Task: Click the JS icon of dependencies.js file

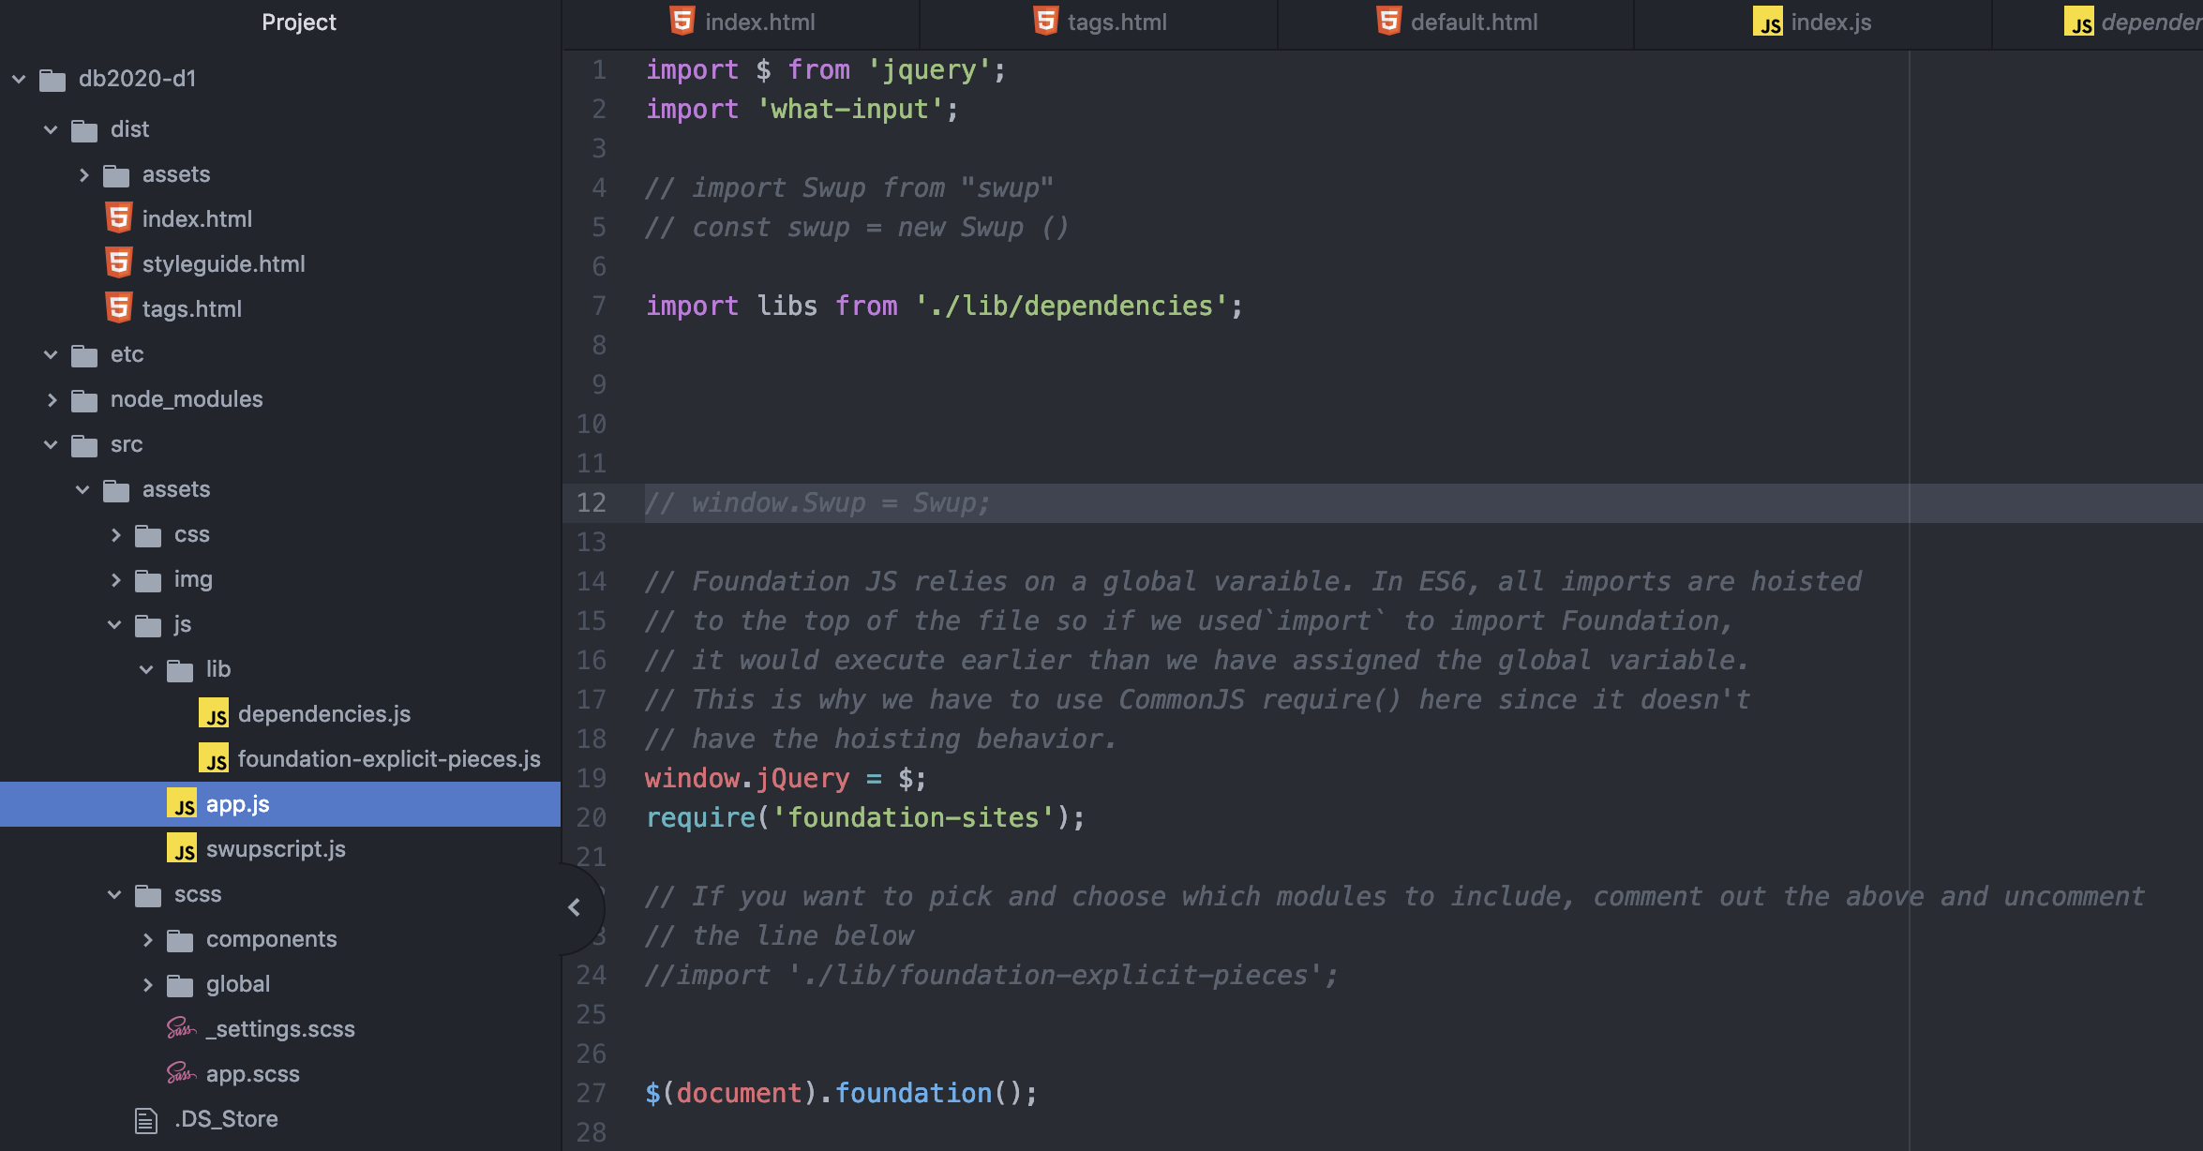Action: click(214, 713)
